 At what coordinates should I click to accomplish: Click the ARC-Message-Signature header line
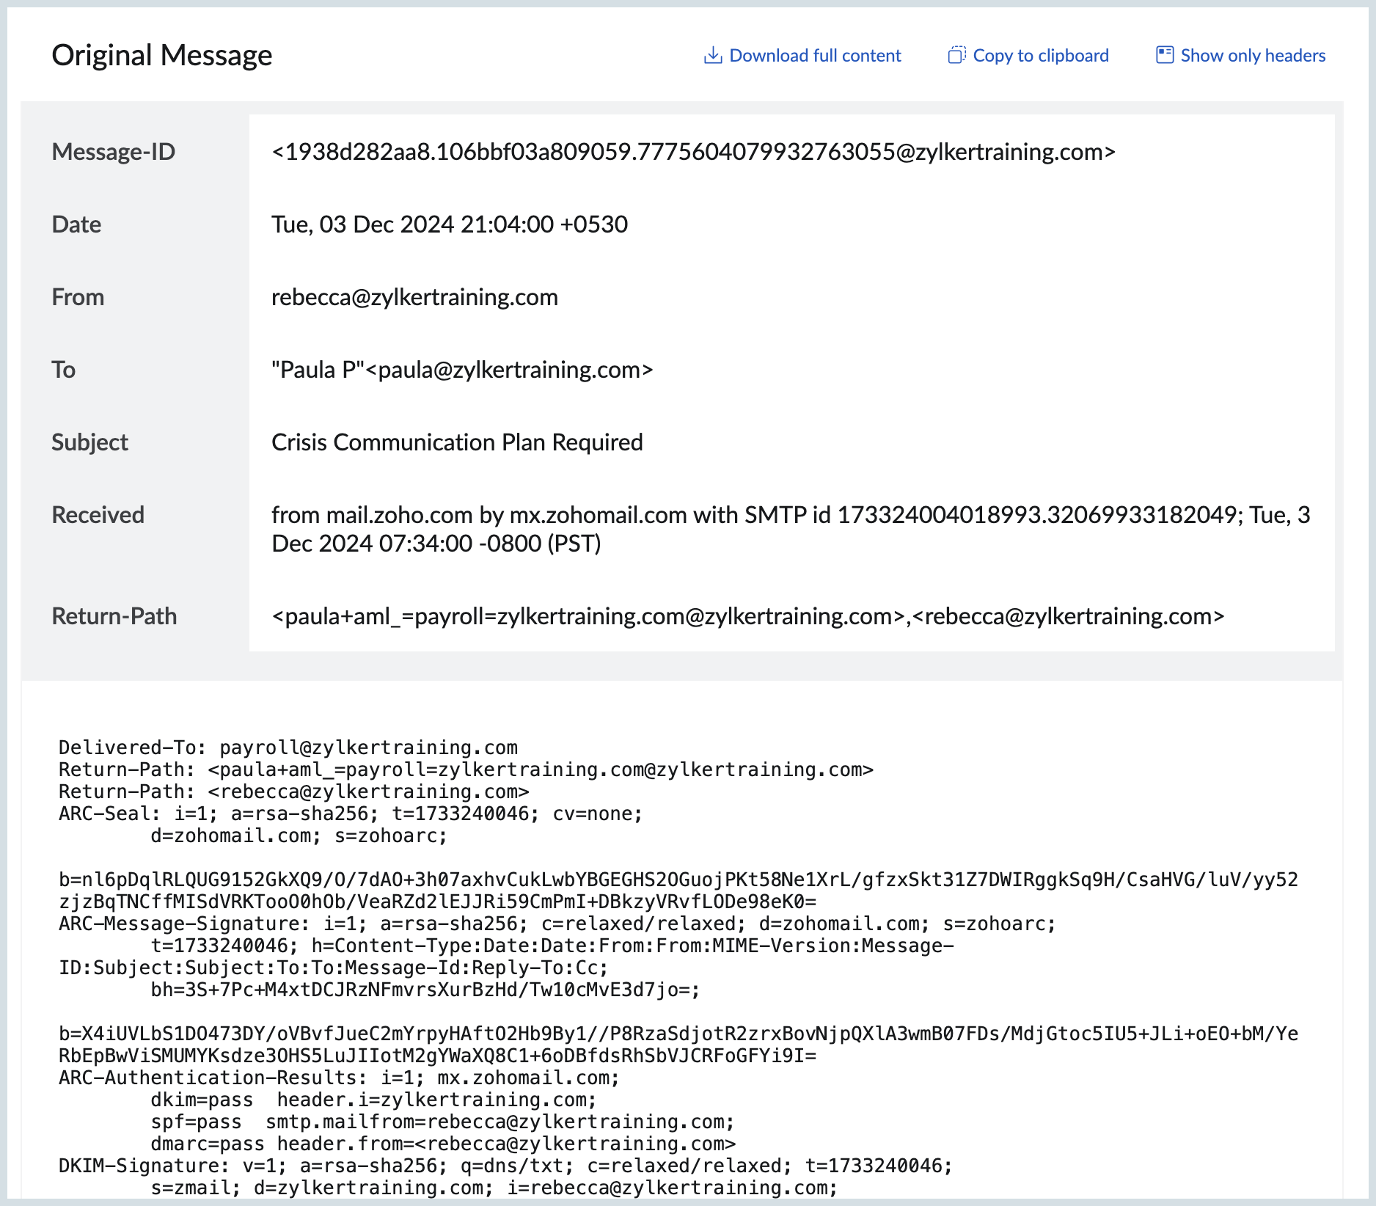pos(557,924)
